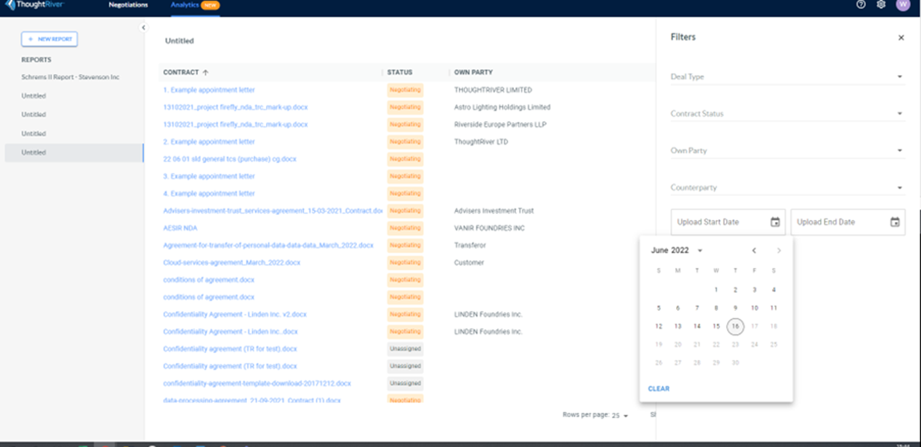Click Unassigned badge for confidentiality-agreement-template row

click(x=405, y=383)
